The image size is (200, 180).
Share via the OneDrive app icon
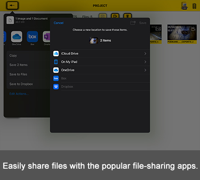click(17, 36)
